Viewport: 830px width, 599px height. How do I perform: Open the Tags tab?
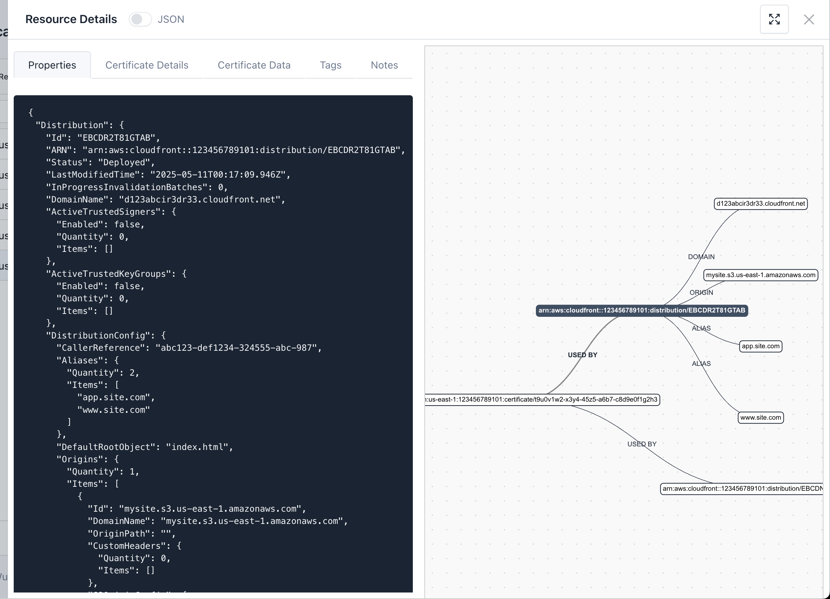(331, 65)
